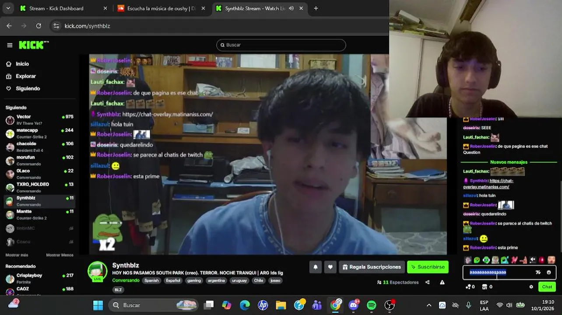Image resolution: width=562 pixels, height=315 pixels.
Task: Click the report warning triangle icon
Action: [x=442, y=283]
